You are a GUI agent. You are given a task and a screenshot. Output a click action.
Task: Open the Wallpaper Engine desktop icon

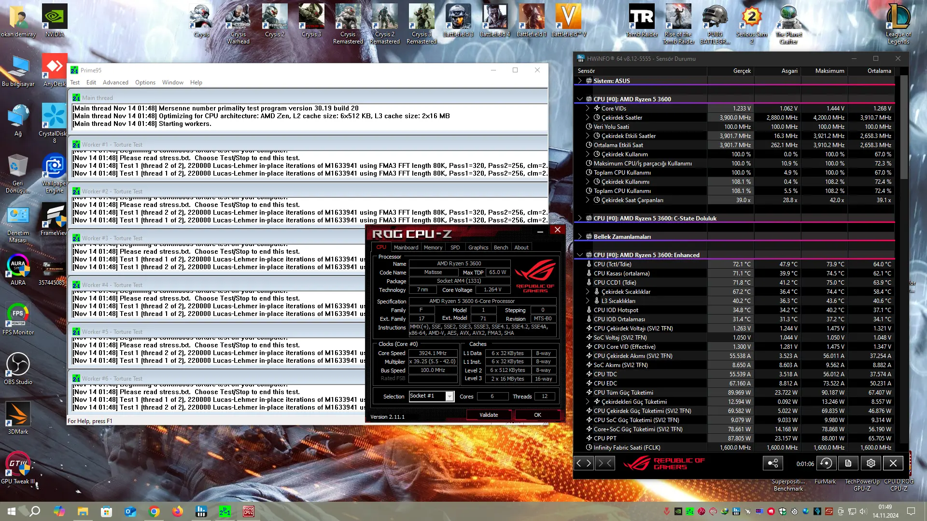55,173
